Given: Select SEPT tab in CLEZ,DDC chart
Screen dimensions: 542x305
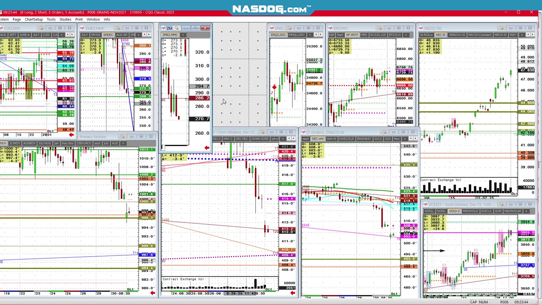Looking at the screenshot, I should (13, 35).
